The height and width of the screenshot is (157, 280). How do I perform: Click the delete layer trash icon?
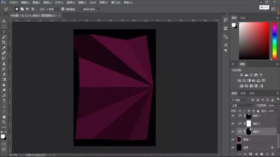(x=273, y=154)
